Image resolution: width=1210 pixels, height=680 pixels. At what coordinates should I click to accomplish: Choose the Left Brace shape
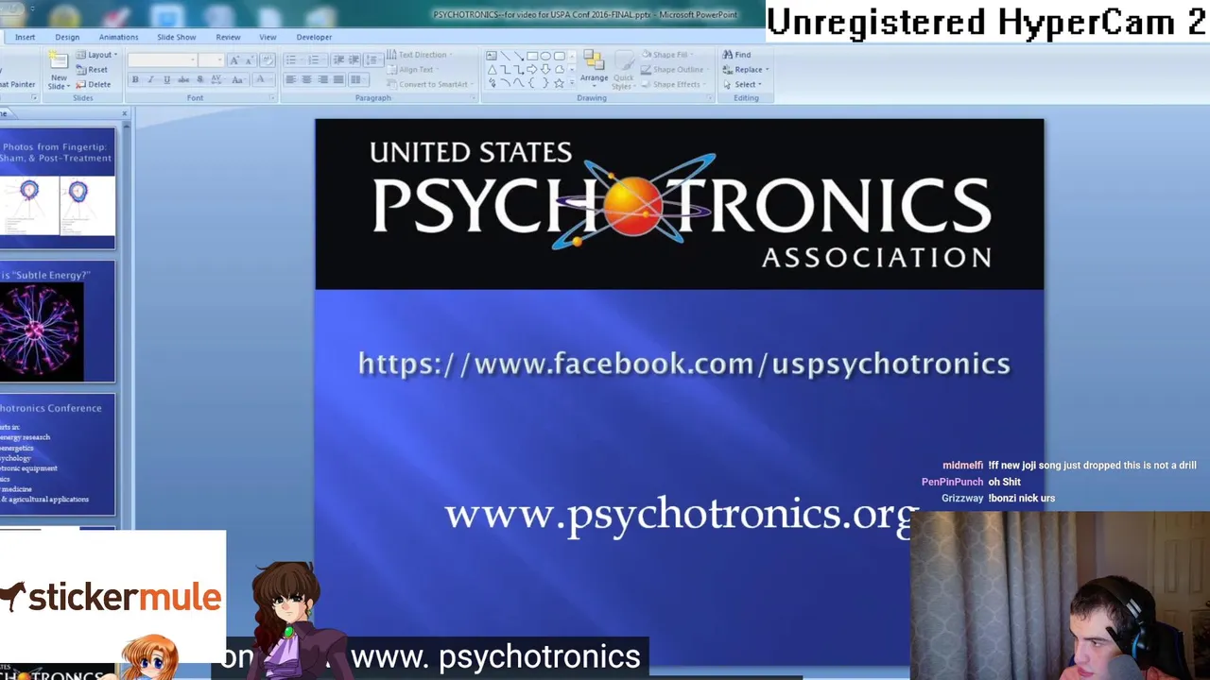(x=532, y=83)
